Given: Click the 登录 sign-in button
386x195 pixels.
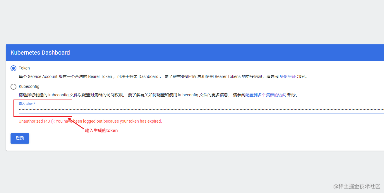Looking at the screenshot, I should tap(20, 138).
